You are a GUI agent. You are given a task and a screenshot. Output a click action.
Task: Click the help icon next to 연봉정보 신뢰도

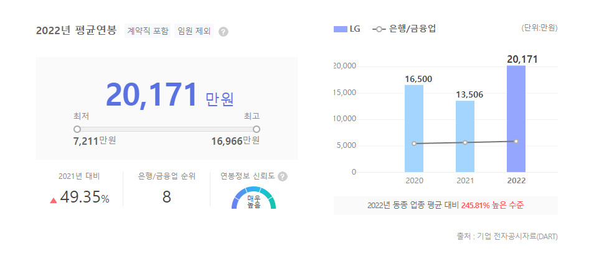pyautogui.click(x=282, y=176)
